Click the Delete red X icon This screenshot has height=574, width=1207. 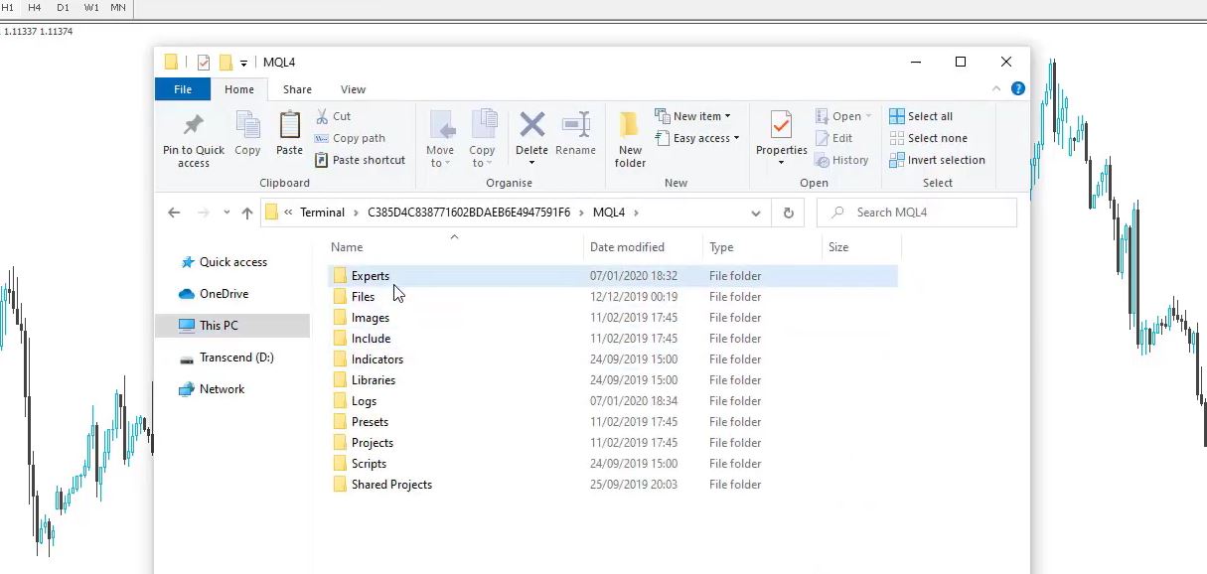[531, 125]
